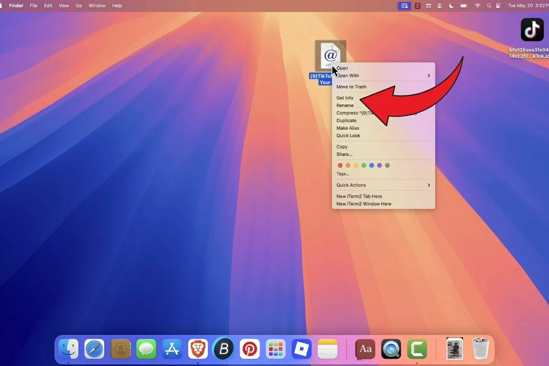This screenshot has height=366, width=549.
Task: Open Safari from the Dock
Action: [x=94, y=350]
